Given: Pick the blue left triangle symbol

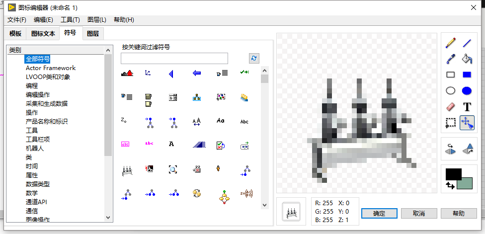Looking at the screenshot, I should tap(171, 74).
